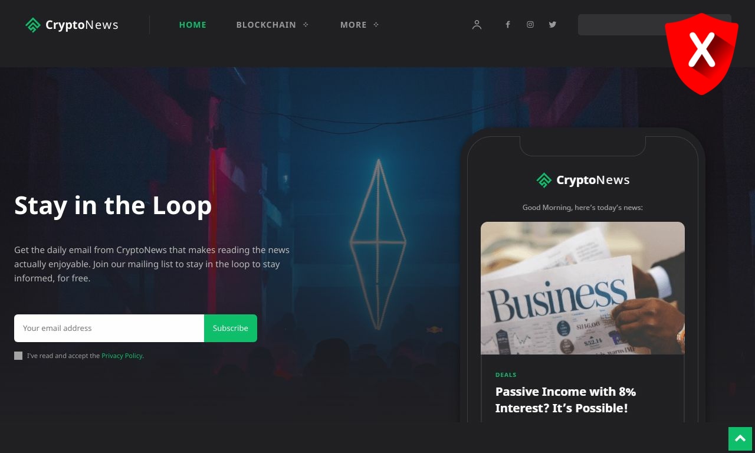Visit the Facebook social icon
Image resolution: width=755 pixels, height=453 pixels.
[507, 25]
